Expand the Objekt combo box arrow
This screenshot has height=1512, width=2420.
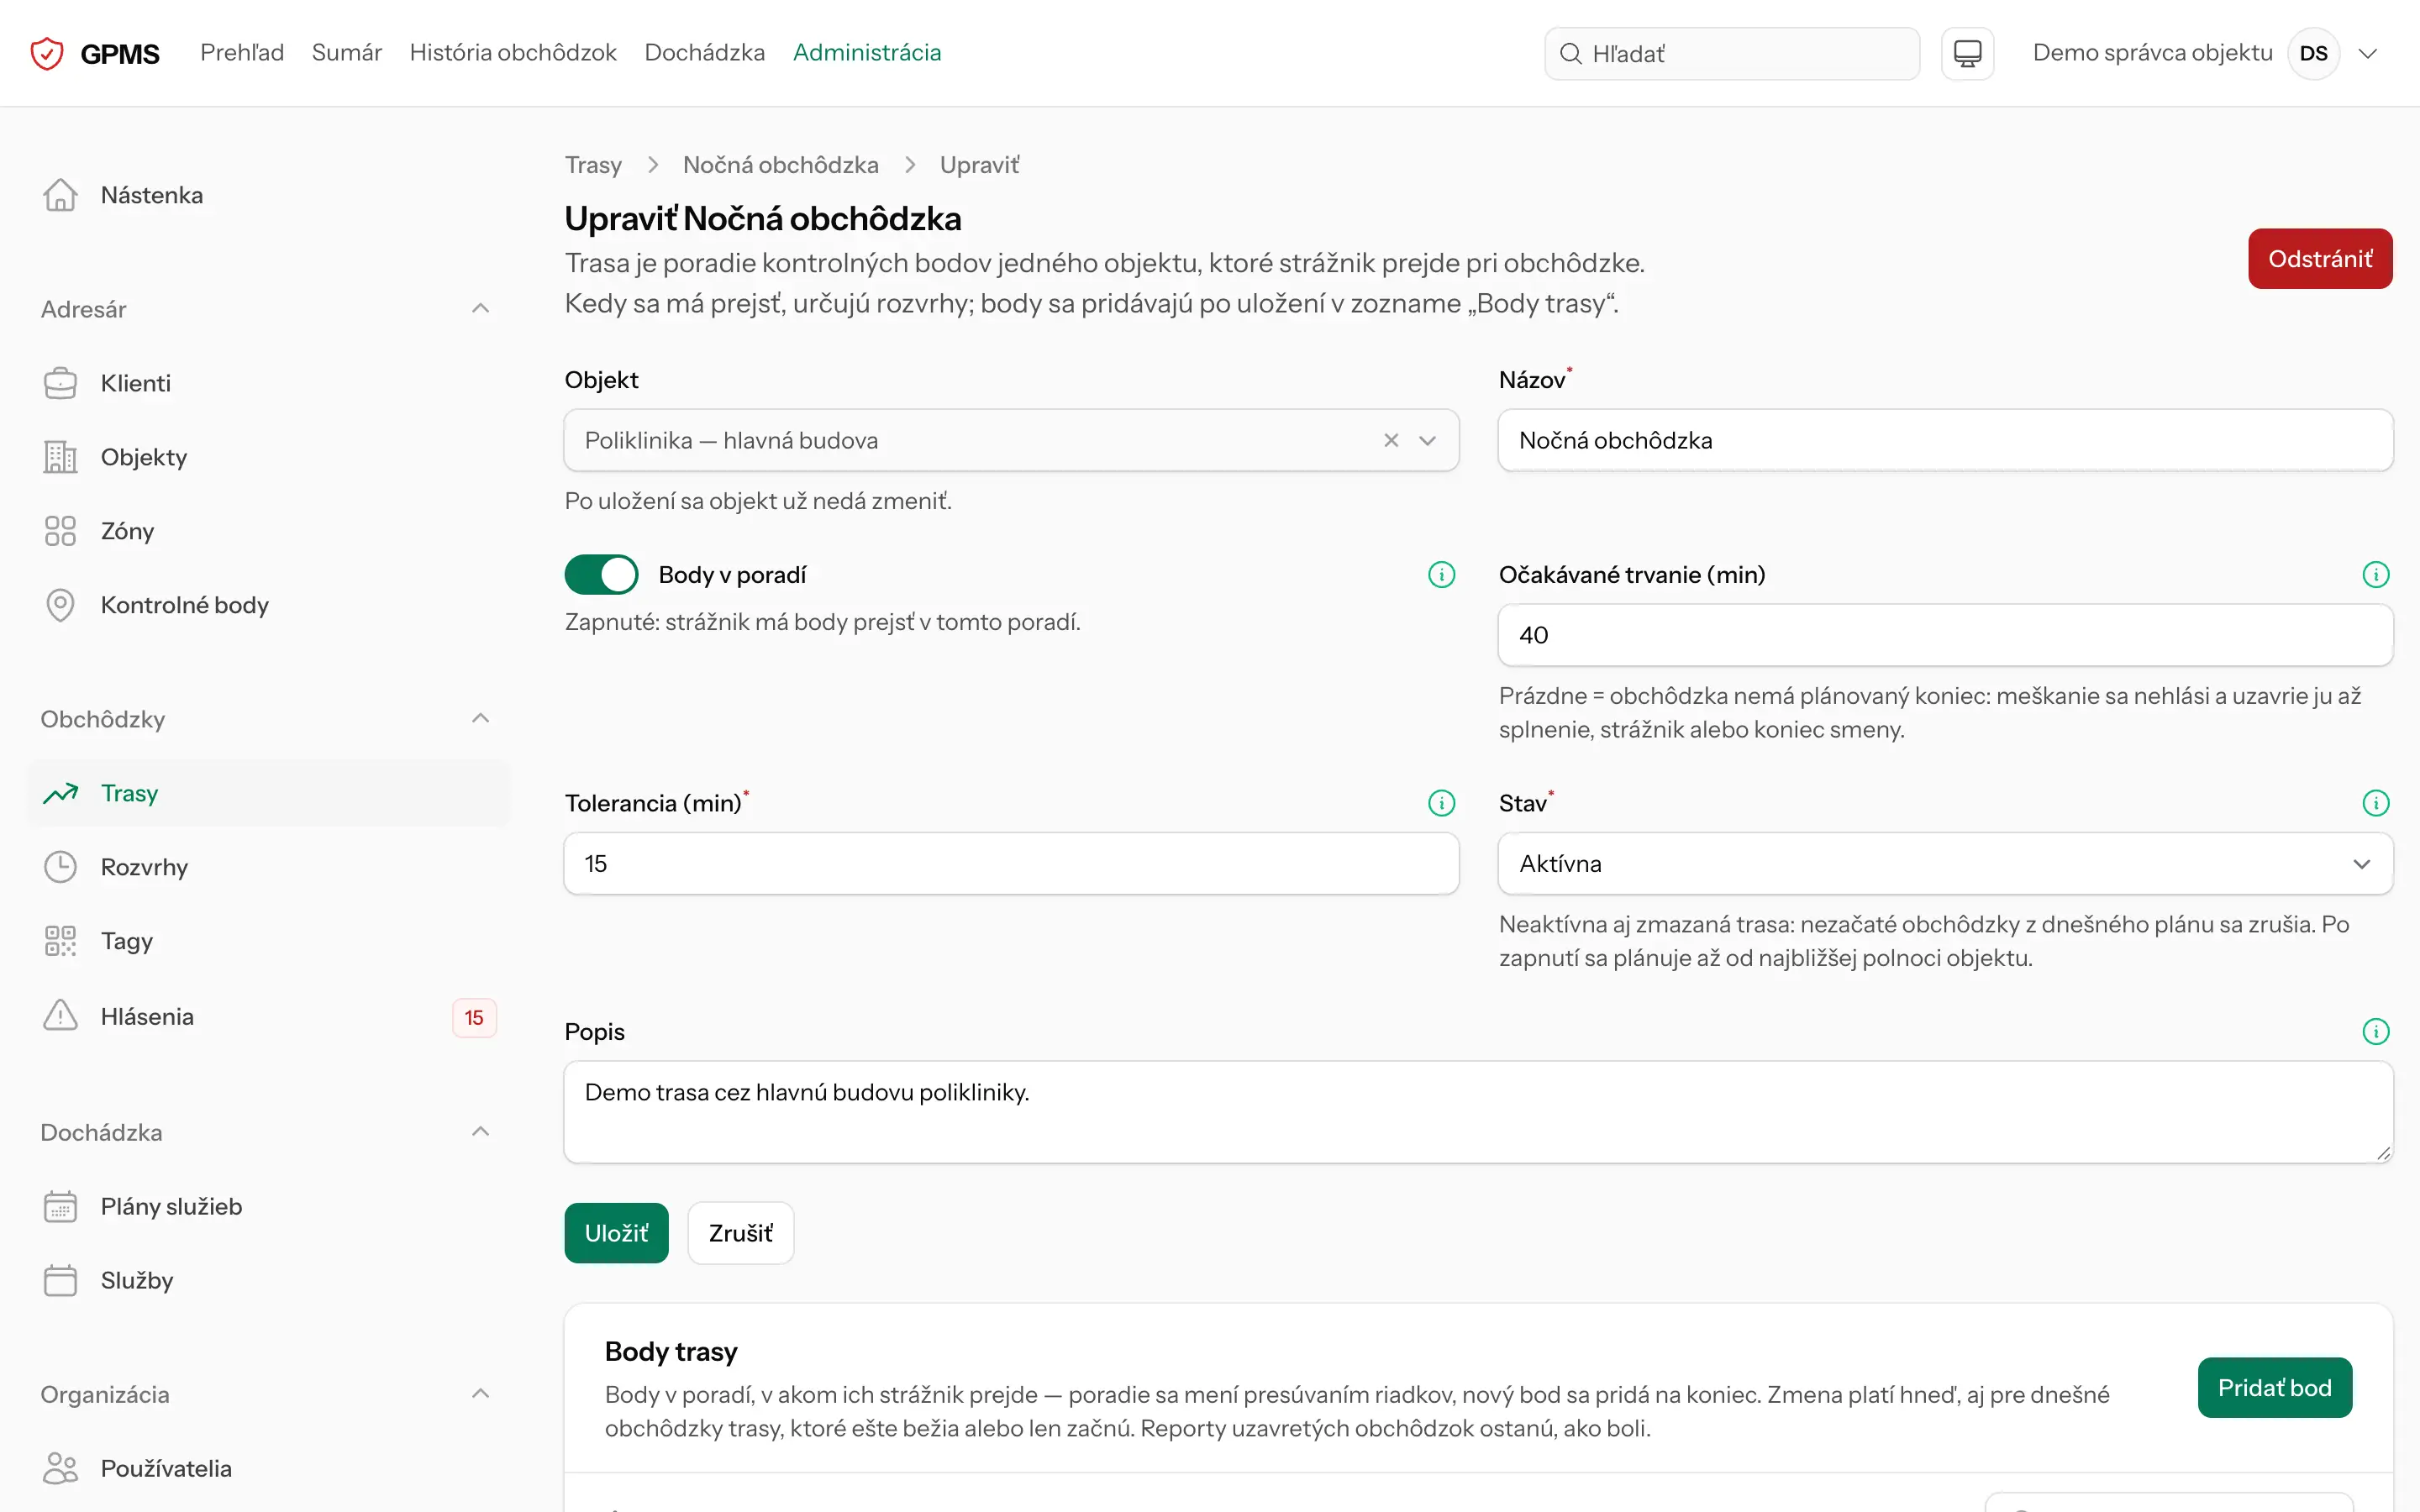tap(1427, 440)
